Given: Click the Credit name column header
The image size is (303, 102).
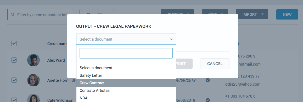Looking at the screenshot, I should (57, 44).
